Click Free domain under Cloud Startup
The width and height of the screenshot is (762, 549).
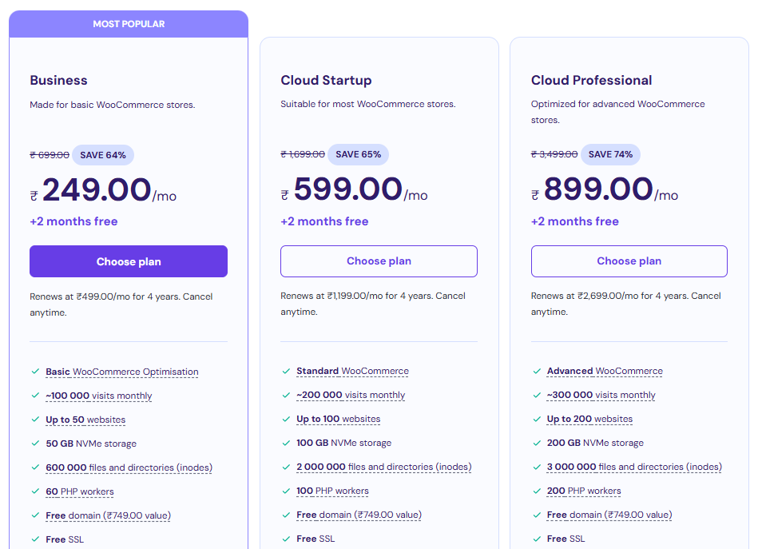359,515
